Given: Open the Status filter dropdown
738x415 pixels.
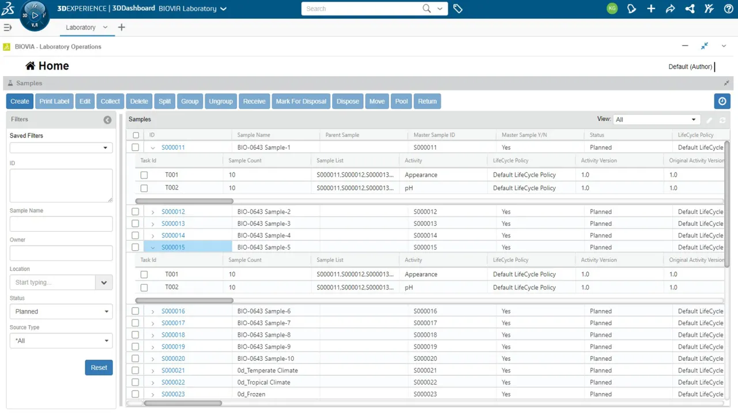Looking at the screenshot, I should click(61, 311).
